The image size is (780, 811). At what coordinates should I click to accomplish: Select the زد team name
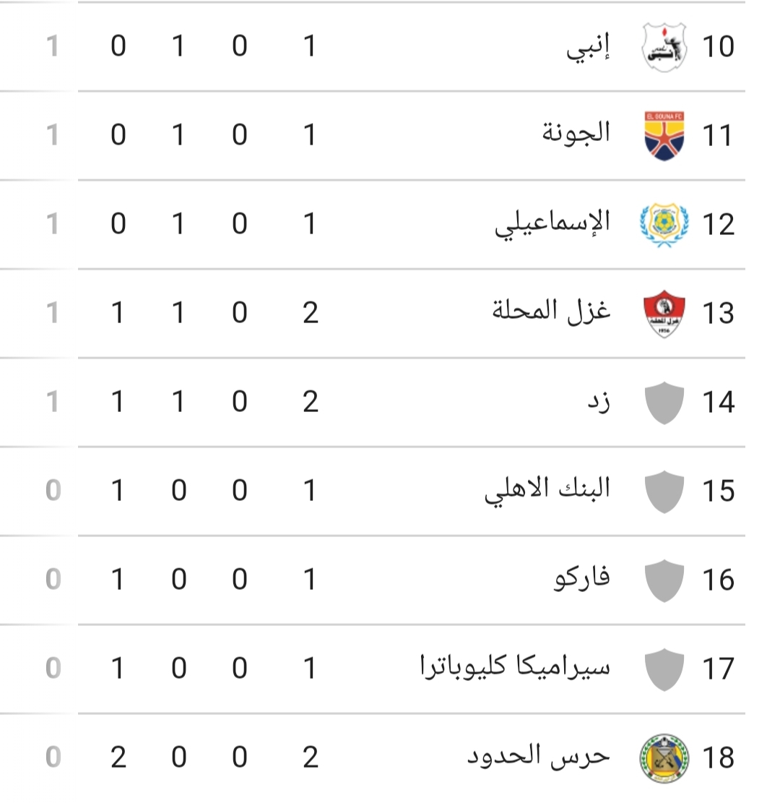coord(599,401)
